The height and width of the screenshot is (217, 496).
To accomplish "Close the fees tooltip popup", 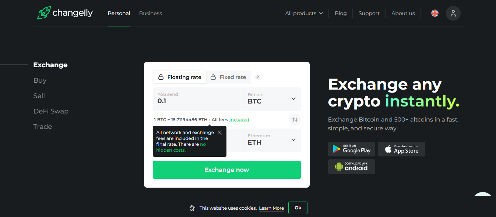I will pyautogui.click(x=220, y=133).
